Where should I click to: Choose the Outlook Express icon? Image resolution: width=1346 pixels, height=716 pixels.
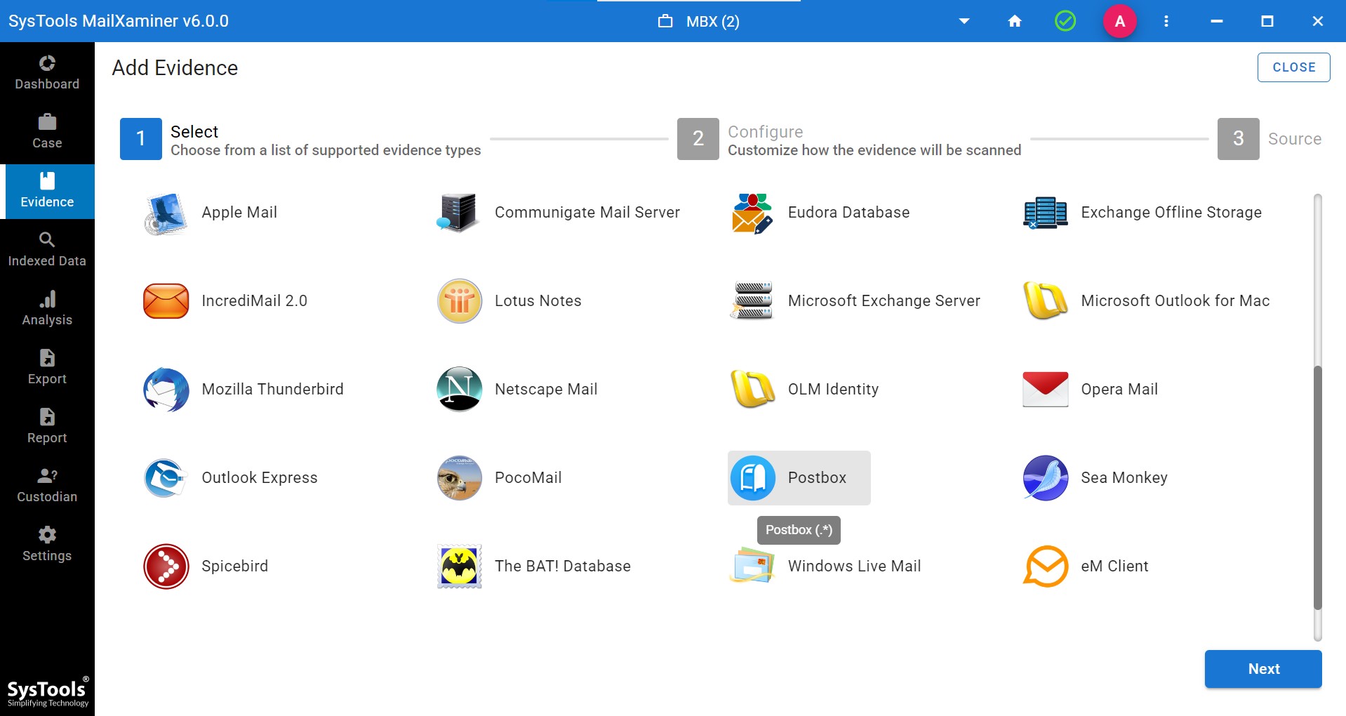click(x=166, y=478)
